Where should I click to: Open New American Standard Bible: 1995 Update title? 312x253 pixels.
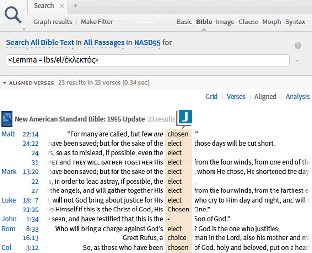[x=79, y=119]
